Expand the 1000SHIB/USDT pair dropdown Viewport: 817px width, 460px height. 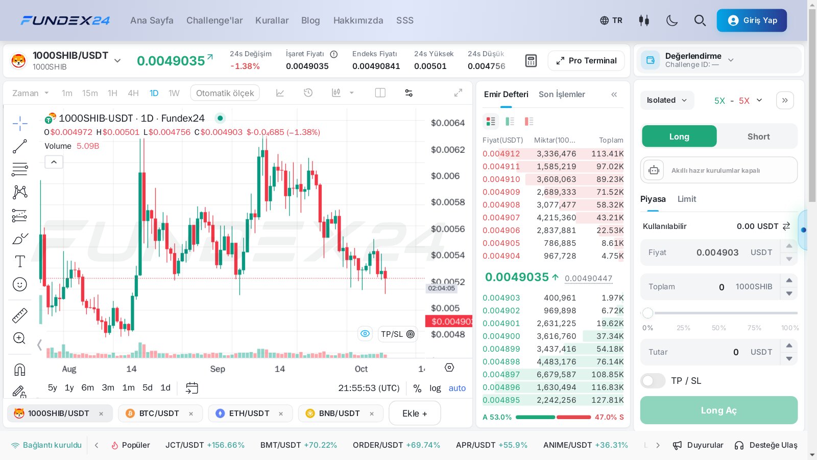click(x=117, y=61)
